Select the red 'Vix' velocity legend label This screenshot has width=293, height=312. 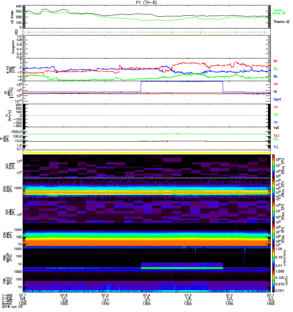coord(275,107)
